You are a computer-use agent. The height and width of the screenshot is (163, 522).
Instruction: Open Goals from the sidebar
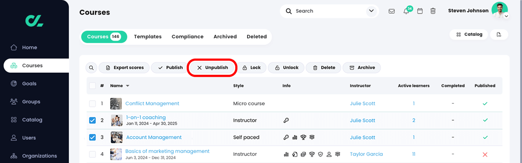29,84
